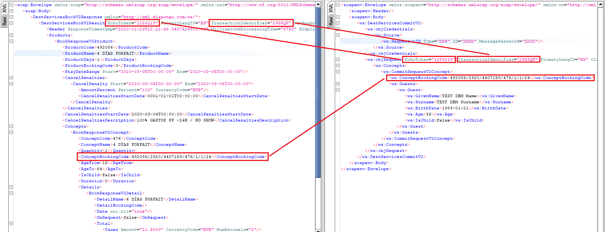Click the ProductName line in response

(x=118, y=54)
